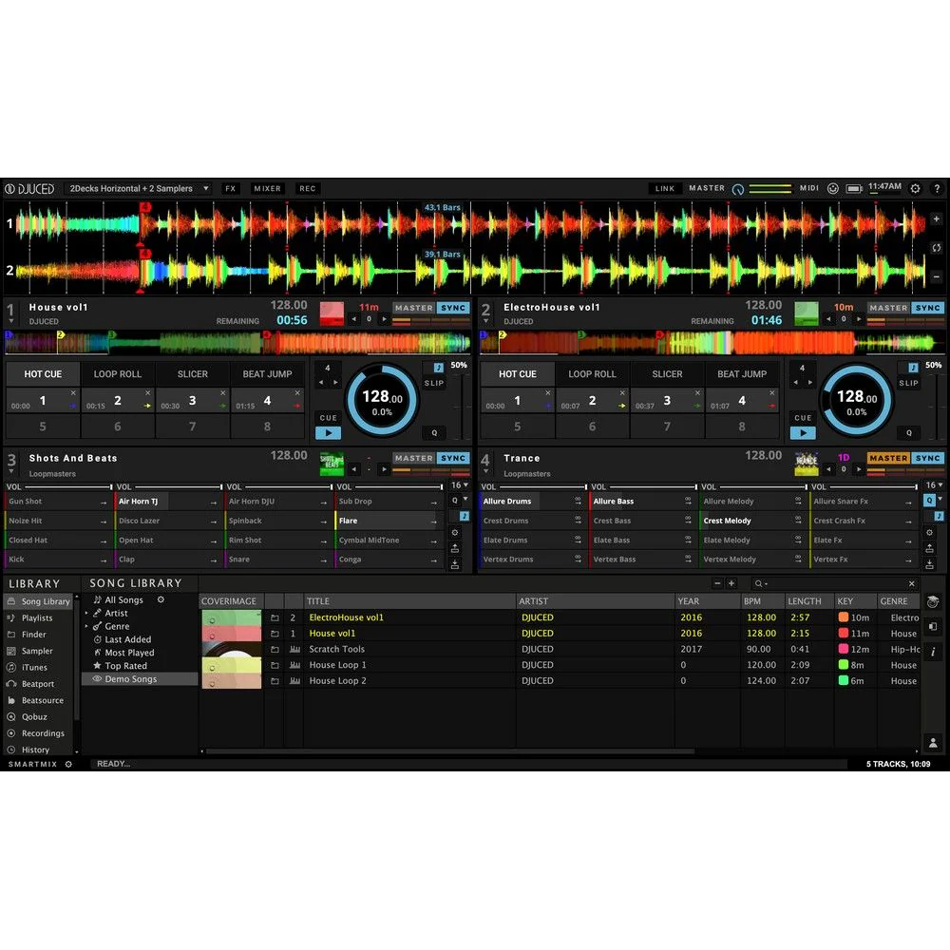The image size is (950, 950).
Task: Click the play button on deck 2
Action: point(803,431)
